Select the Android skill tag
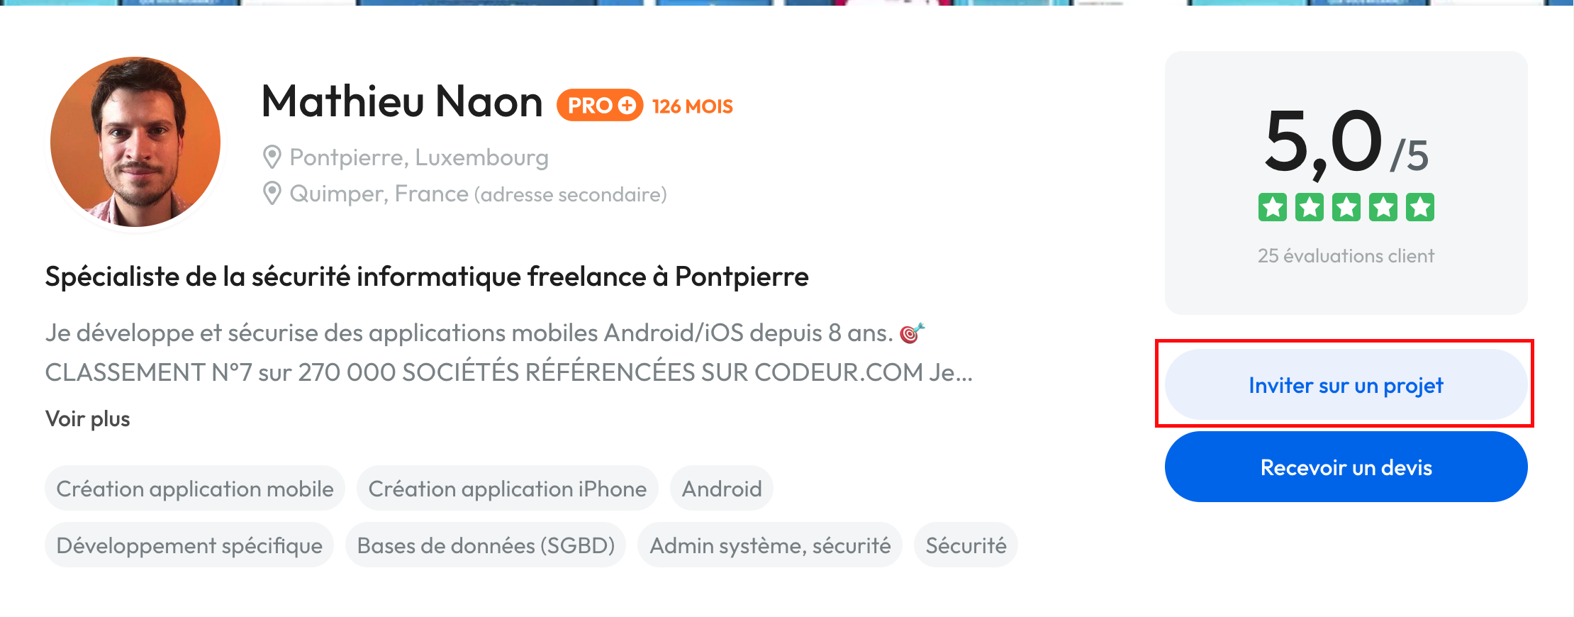This screenshot has height=617, width=1574. (x=721, y=489)
